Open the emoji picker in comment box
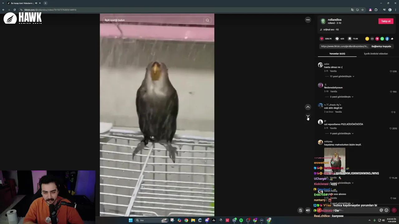The height and width of the screenshot is (224, 399). [387, 210]
